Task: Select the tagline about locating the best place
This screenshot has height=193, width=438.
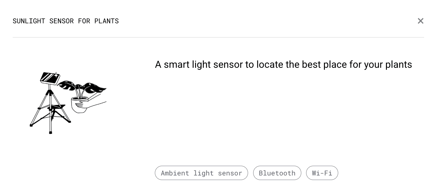Action: coord(283,64)
